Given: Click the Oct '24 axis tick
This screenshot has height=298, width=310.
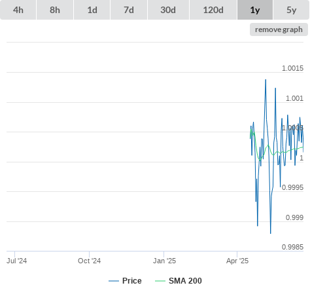Looking at the screenshot, I should (90, 261).
